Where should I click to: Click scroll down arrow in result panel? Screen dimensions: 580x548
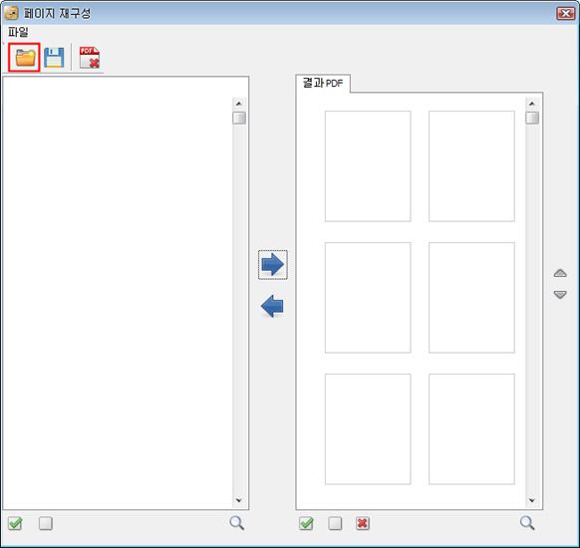(x=532, y=500)
